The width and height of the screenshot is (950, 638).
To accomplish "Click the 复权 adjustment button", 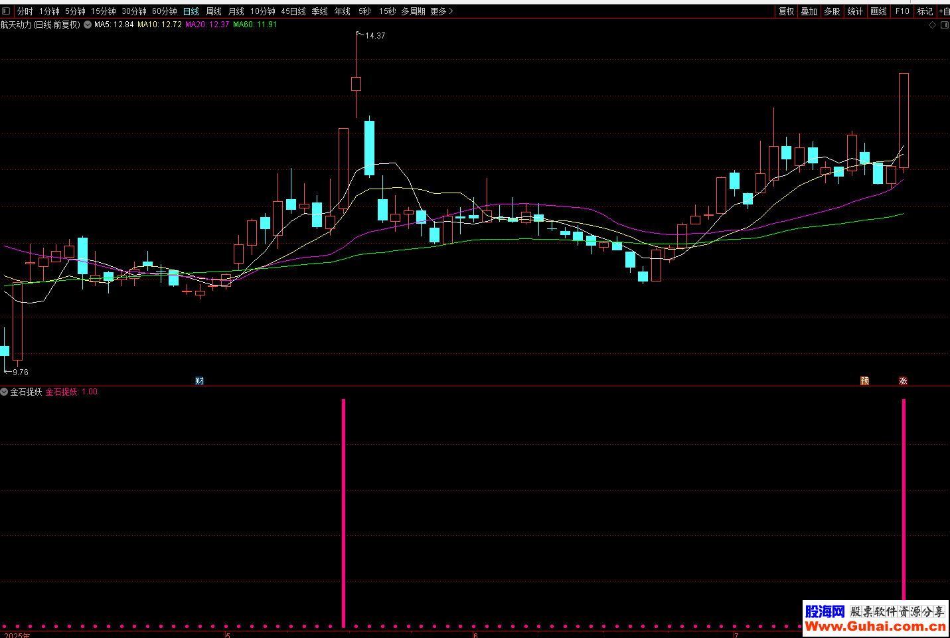I will pos(787,11).
